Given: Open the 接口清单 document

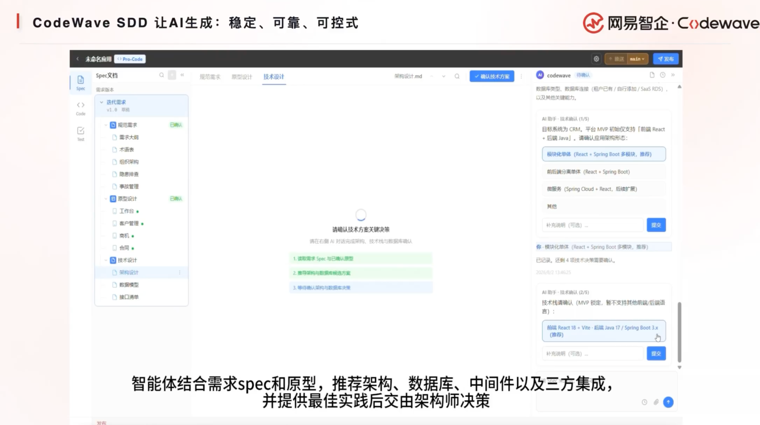Looking at the screenshot, I should click(x=129, y=297).
